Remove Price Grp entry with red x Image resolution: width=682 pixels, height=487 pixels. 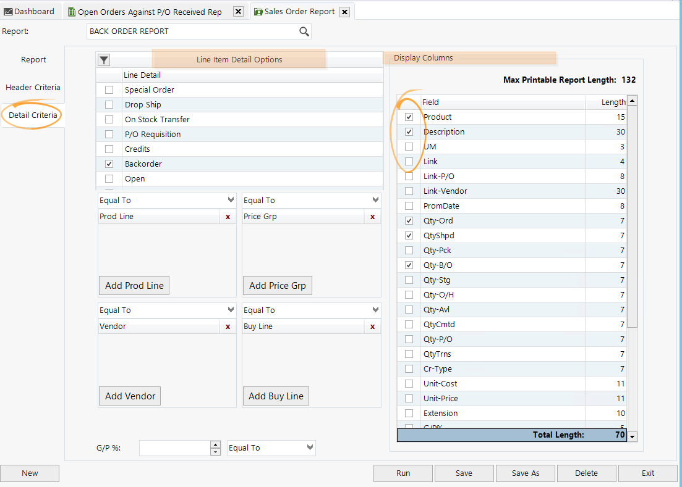pyautogui.click(x=372, y=217)
